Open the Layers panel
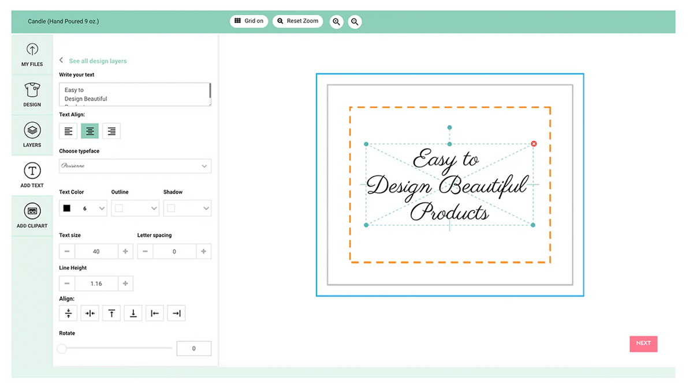 (32, 135)
